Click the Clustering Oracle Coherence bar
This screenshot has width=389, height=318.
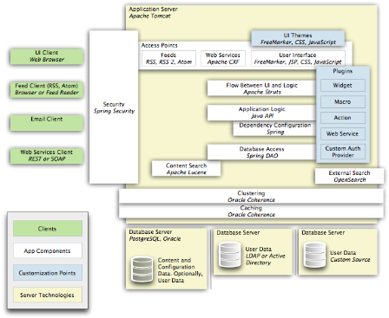coord(251,197)
